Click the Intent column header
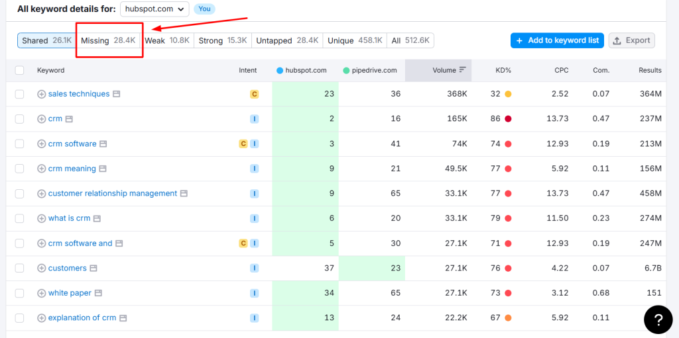Viewport: 679px width, 338px height. (x=248, y=70)
